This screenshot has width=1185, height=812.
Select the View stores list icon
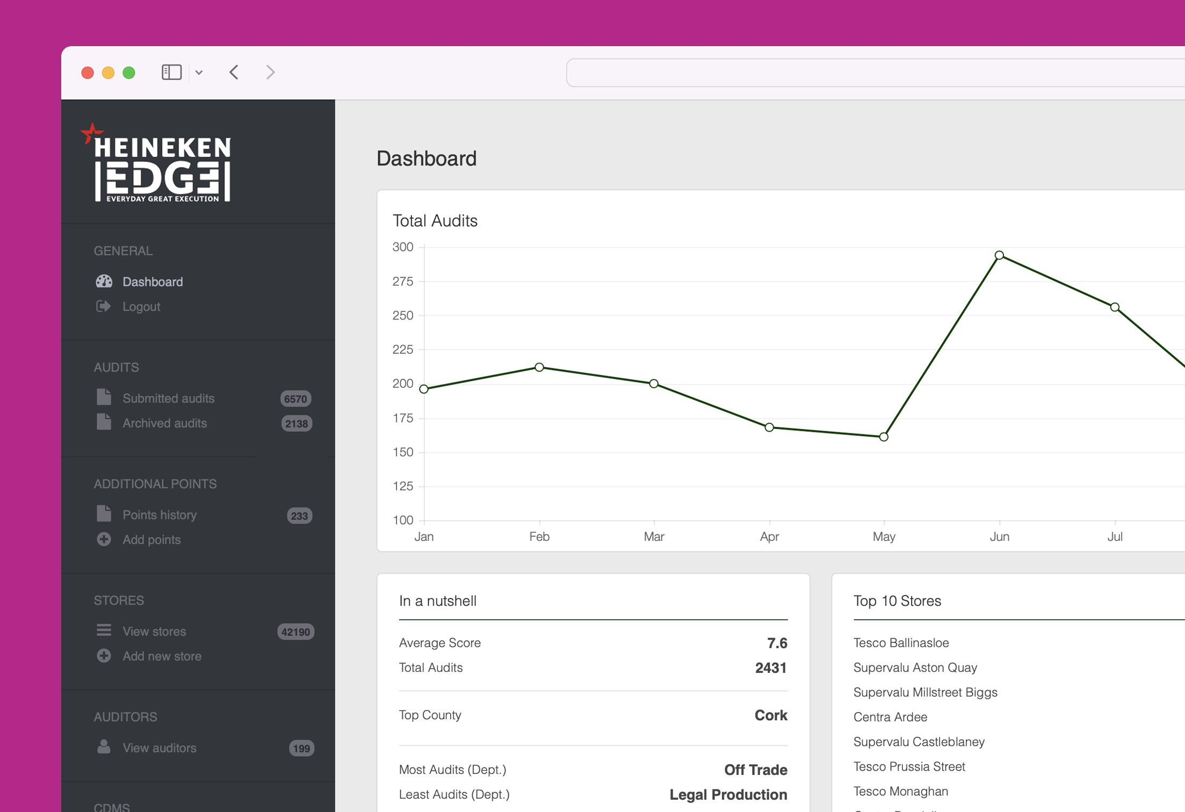point(103,630)
